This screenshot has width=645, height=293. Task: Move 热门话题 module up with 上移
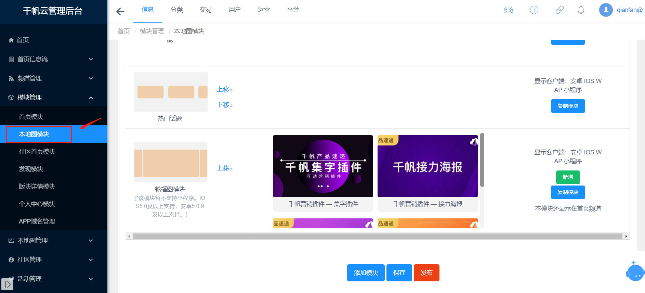pos(225,90)
